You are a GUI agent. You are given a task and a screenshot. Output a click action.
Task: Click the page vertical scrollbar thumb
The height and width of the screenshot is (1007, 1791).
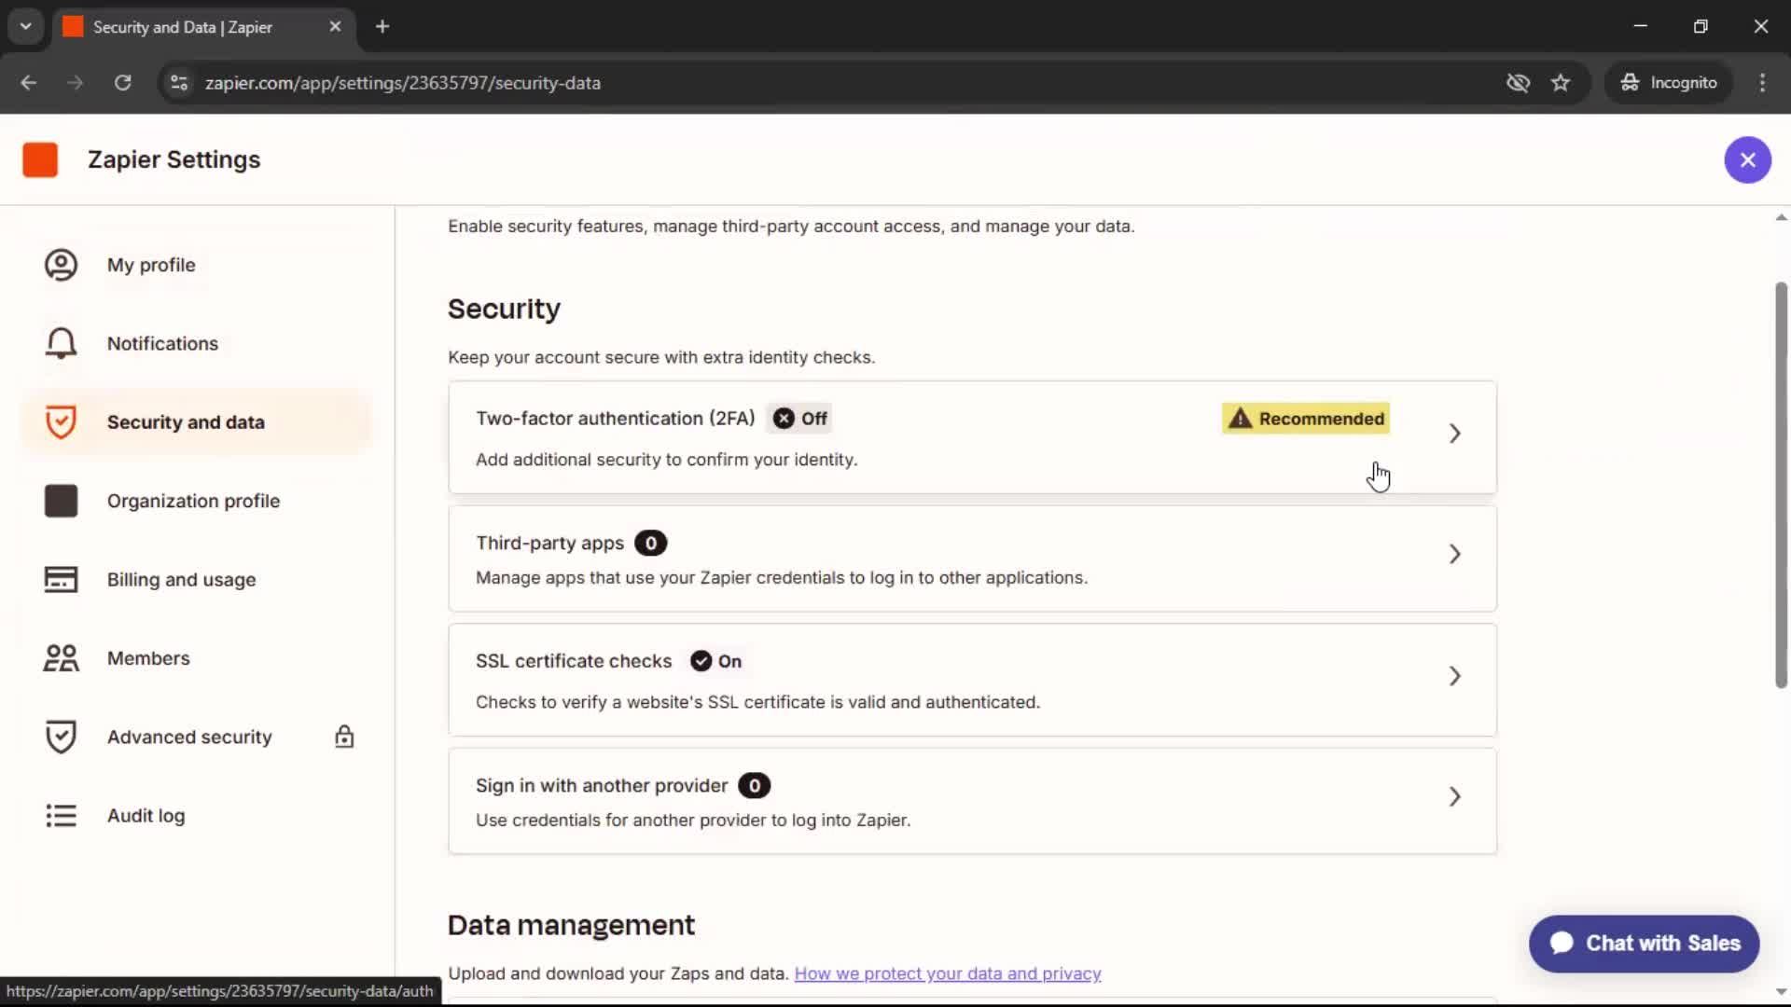pyautogui.click(x=1781, y=485)
